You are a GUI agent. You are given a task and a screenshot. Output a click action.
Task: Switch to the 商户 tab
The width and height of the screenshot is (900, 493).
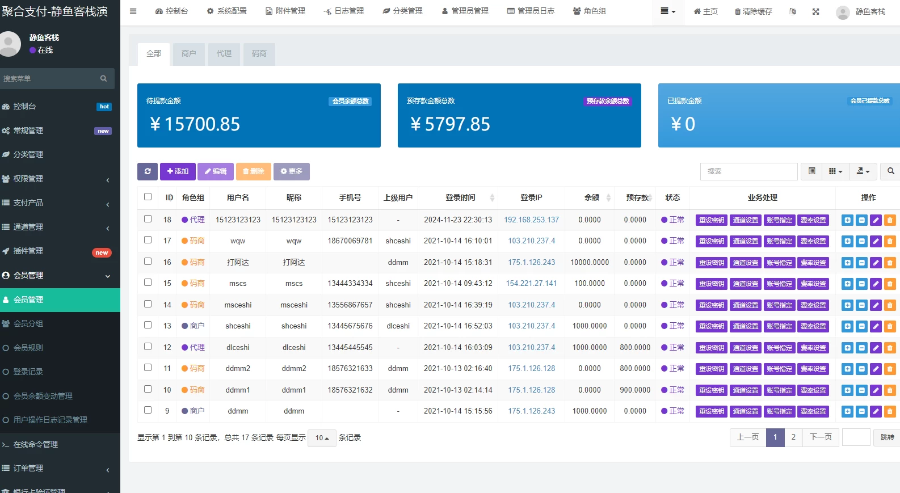(x=189, y=54)
